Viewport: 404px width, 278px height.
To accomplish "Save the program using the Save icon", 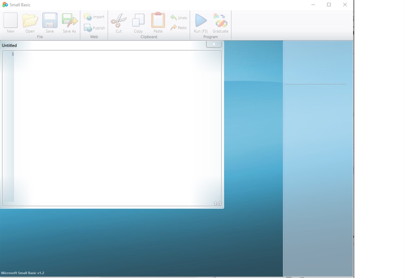I will 50,21.
